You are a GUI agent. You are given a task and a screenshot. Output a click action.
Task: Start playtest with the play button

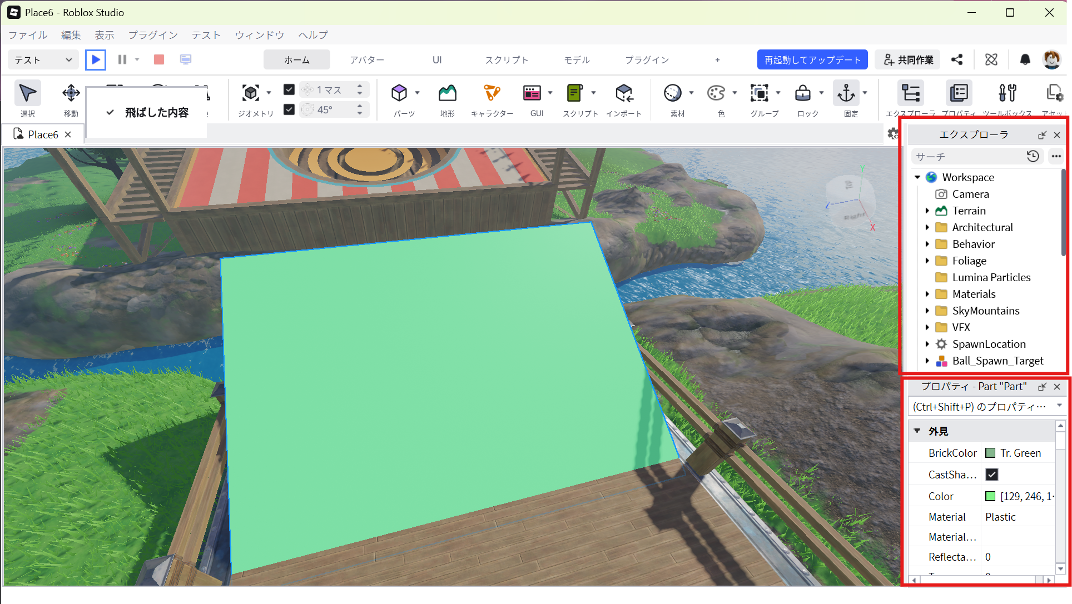pyautogui.click(x=96, y=59)
